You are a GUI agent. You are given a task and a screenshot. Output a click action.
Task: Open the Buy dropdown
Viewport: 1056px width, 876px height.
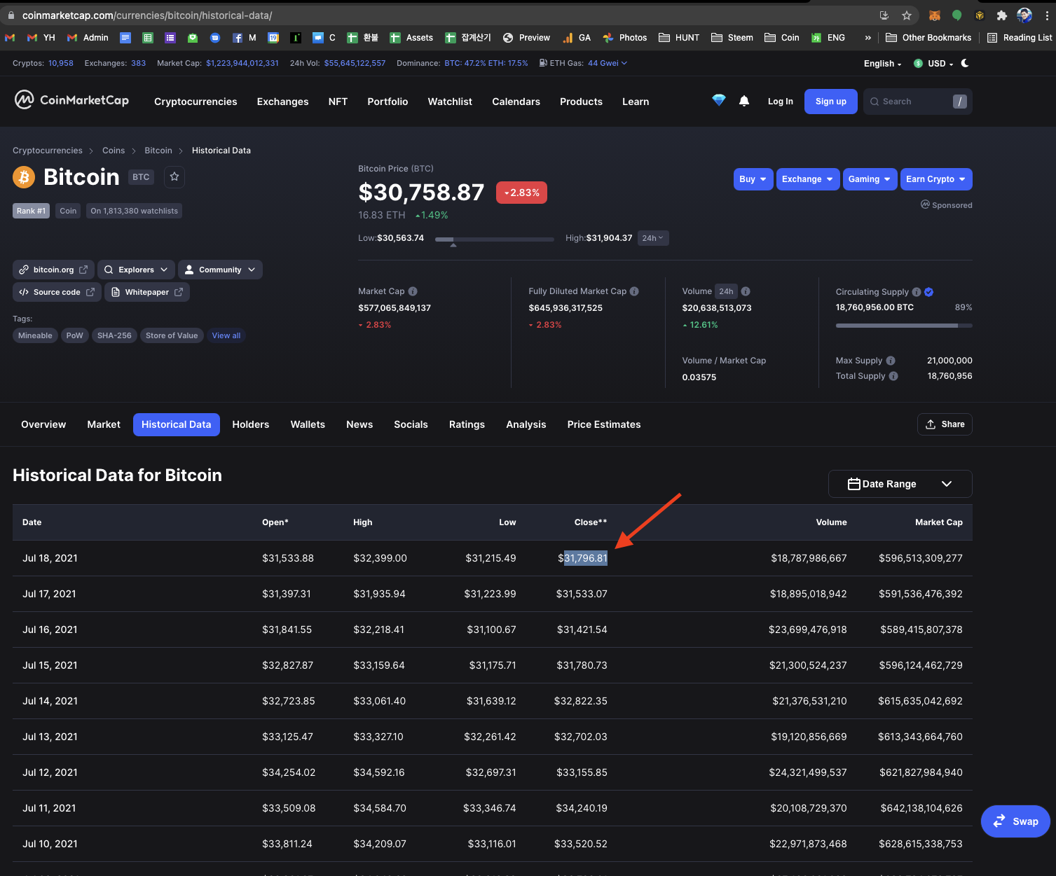pyautogui.click(x=753, y=179)
